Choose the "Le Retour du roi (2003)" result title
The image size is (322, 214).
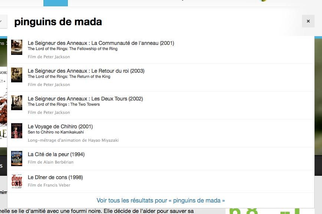pyautogui.click(x=86, y=71)
